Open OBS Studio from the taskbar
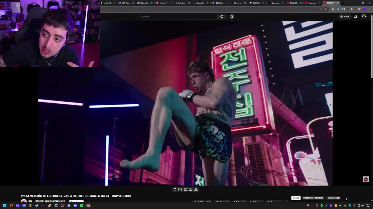 coord(62,206)
